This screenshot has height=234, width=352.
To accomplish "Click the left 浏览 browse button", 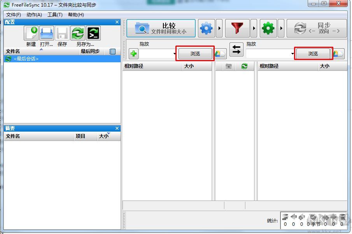I will (x=195, y=54).
